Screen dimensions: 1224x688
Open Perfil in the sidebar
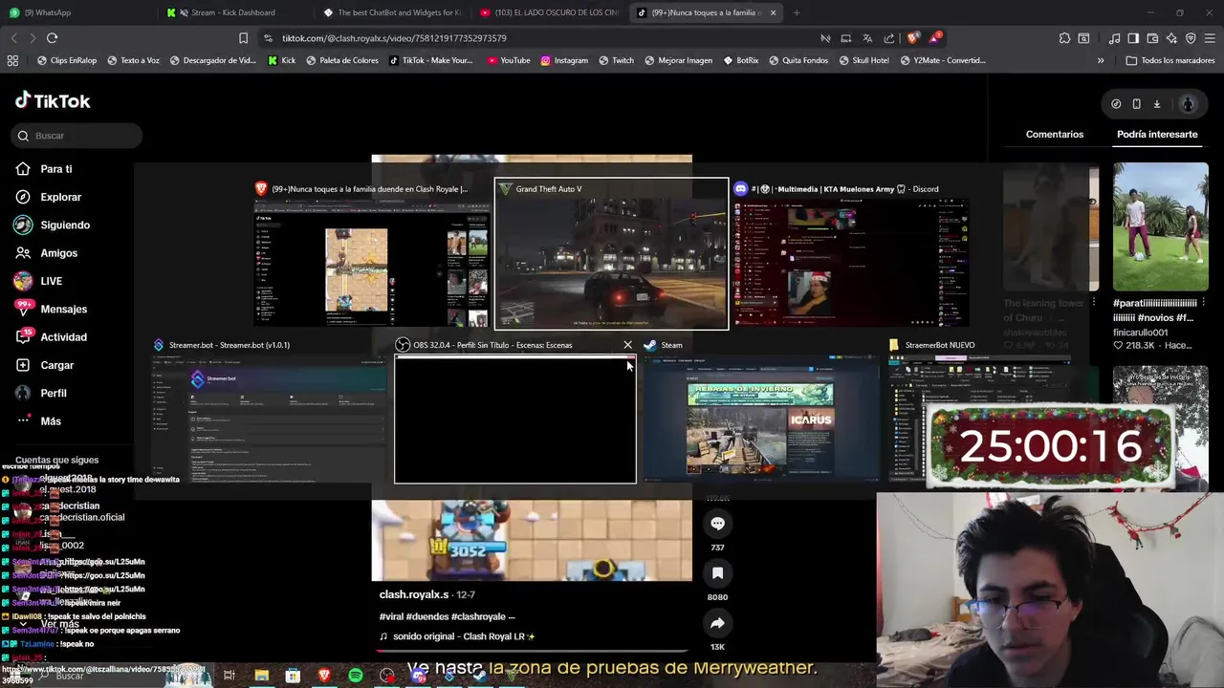[53, 393]
